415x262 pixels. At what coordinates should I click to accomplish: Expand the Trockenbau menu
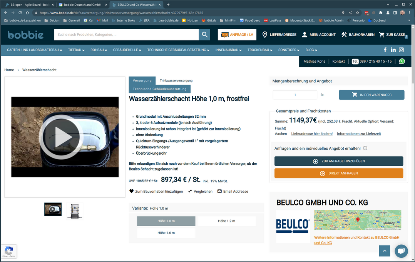260,50
